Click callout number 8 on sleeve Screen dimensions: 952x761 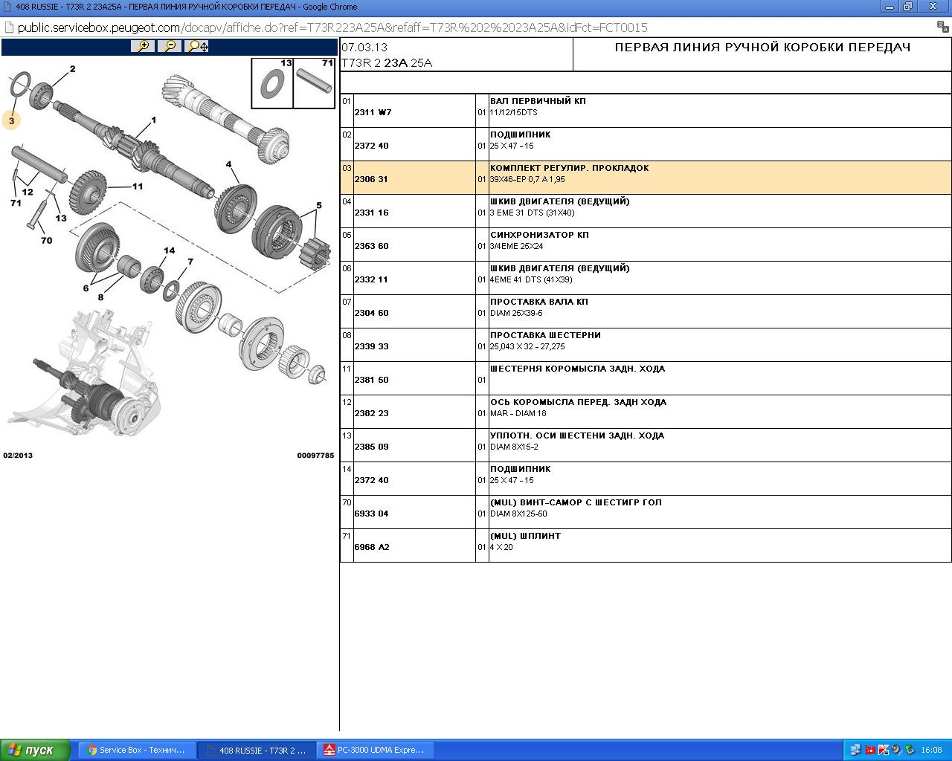tap(100, 297)
